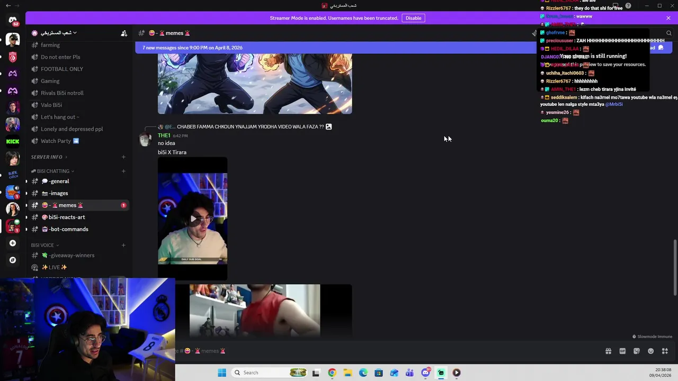Click avatar of user THE1
678x381 pixels.
pos(145,139)
